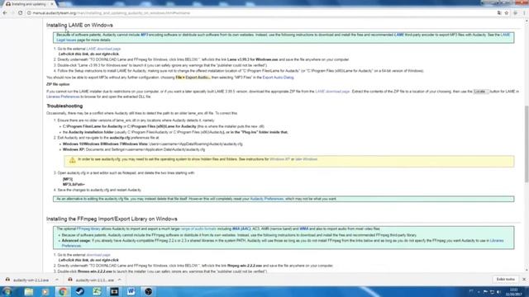Open the Libraries Preferences link under ZIP option
This screenshot has width=529, height=297.
click(63, 97)
